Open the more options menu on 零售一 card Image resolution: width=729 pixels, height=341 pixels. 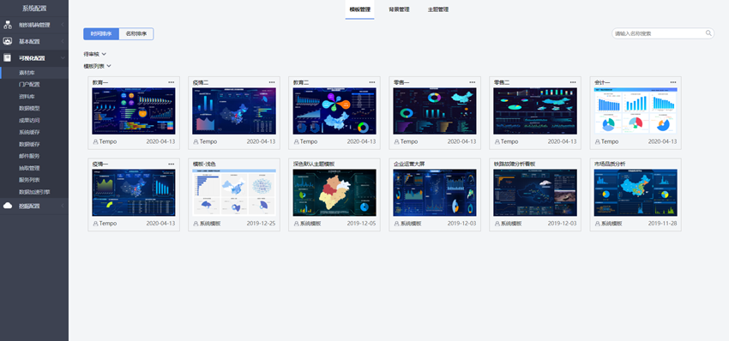pos(473,82)
